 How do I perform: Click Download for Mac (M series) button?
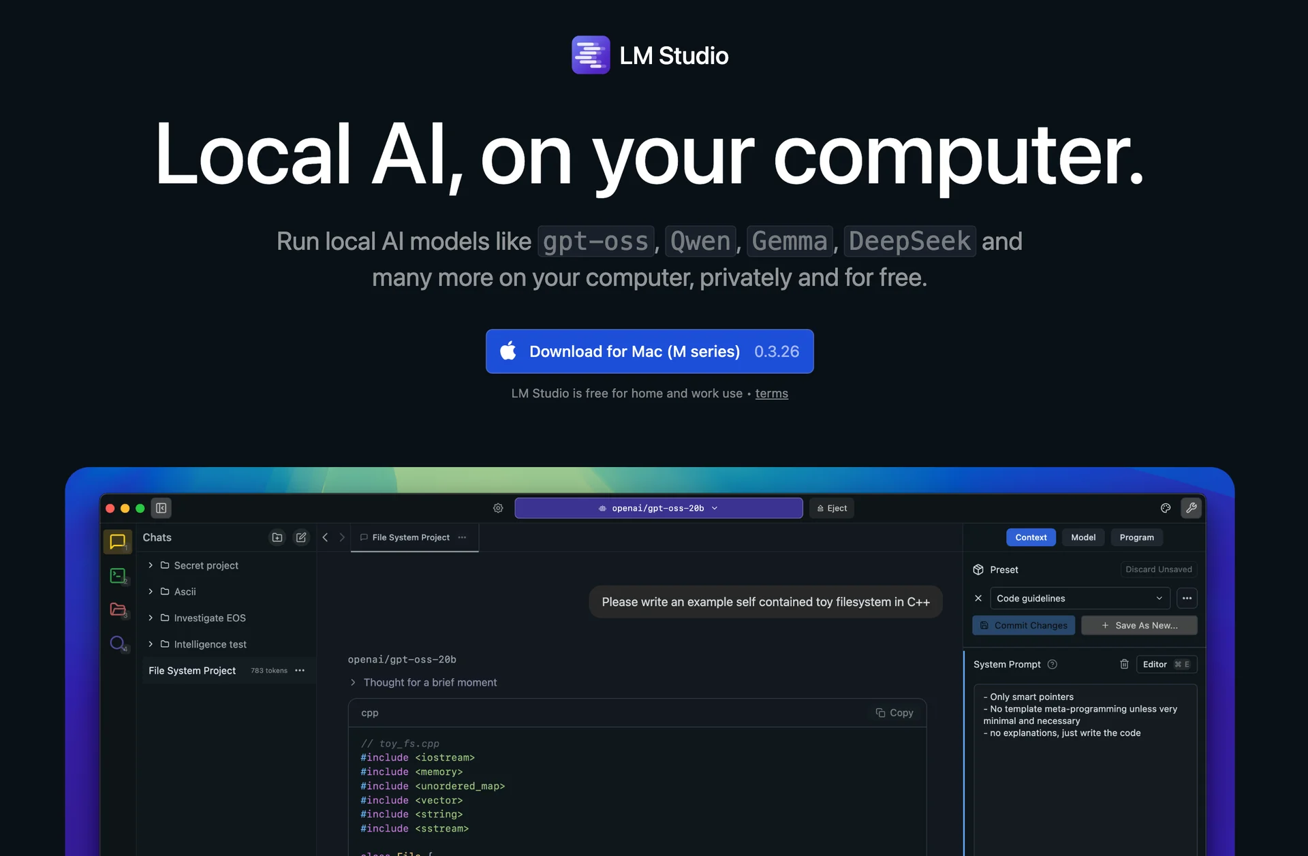click(649, 351)
